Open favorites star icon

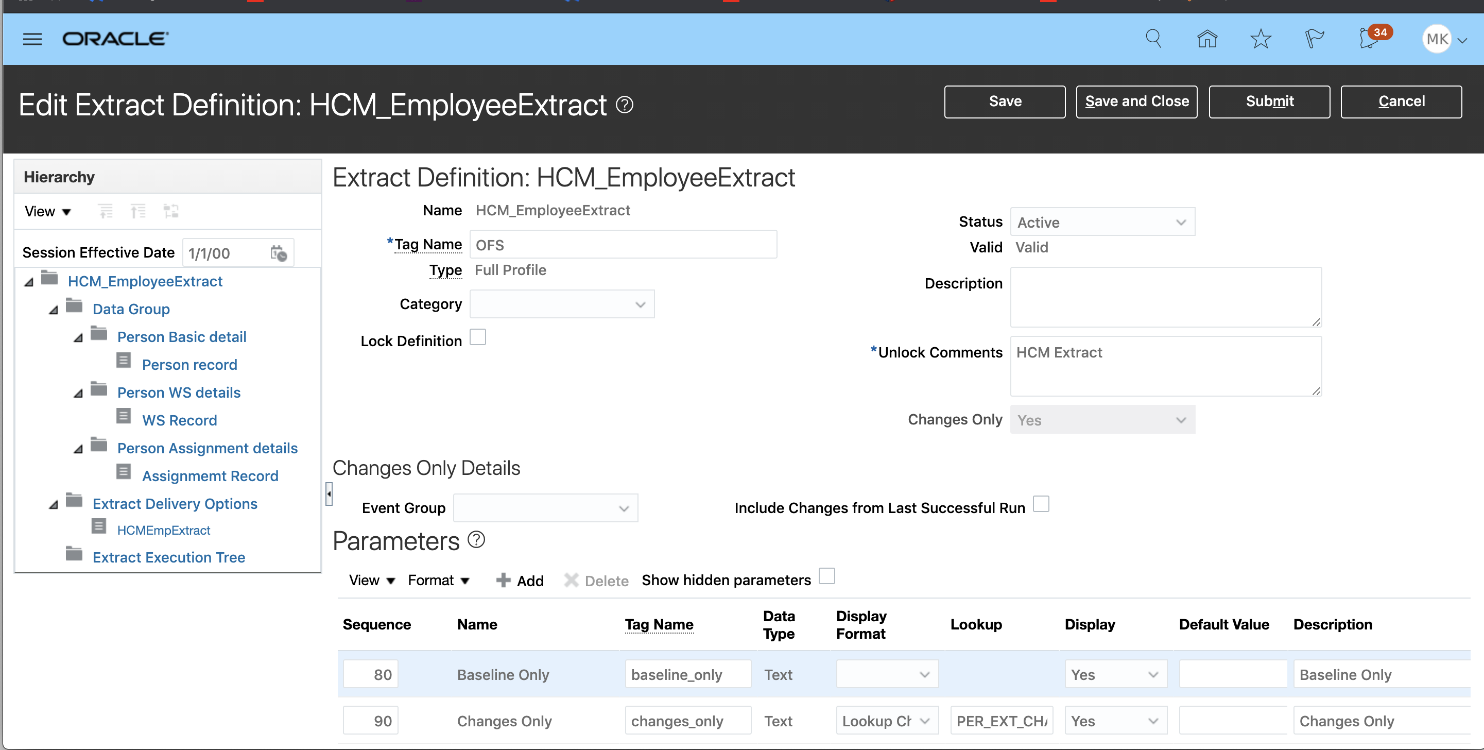tap(1261, 39)
